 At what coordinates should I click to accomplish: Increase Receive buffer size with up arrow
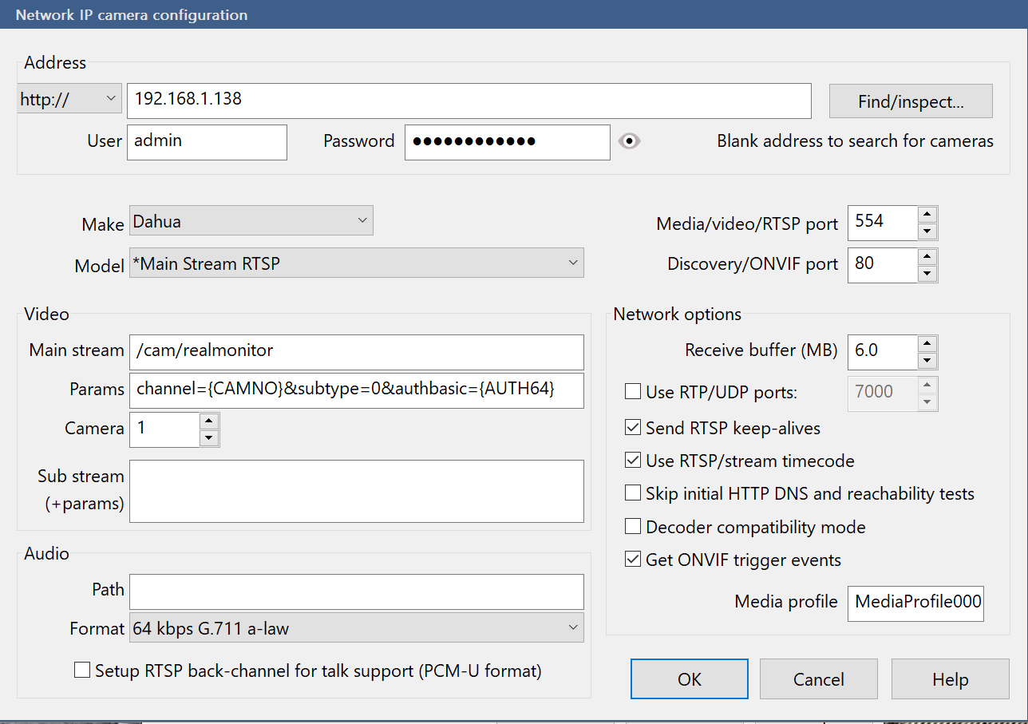(927, 342)
